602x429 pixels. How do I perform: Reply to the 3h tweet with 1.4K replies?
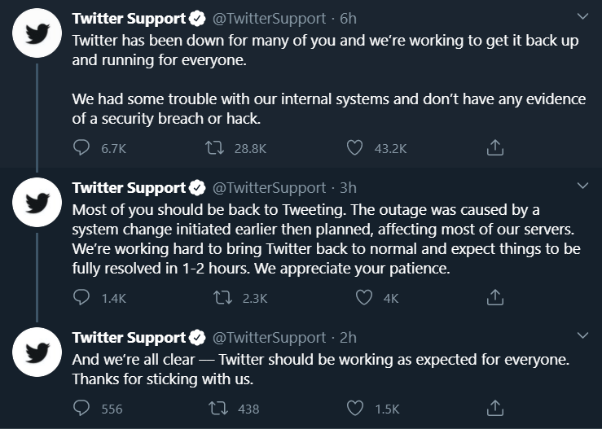[x=81, y=297]
